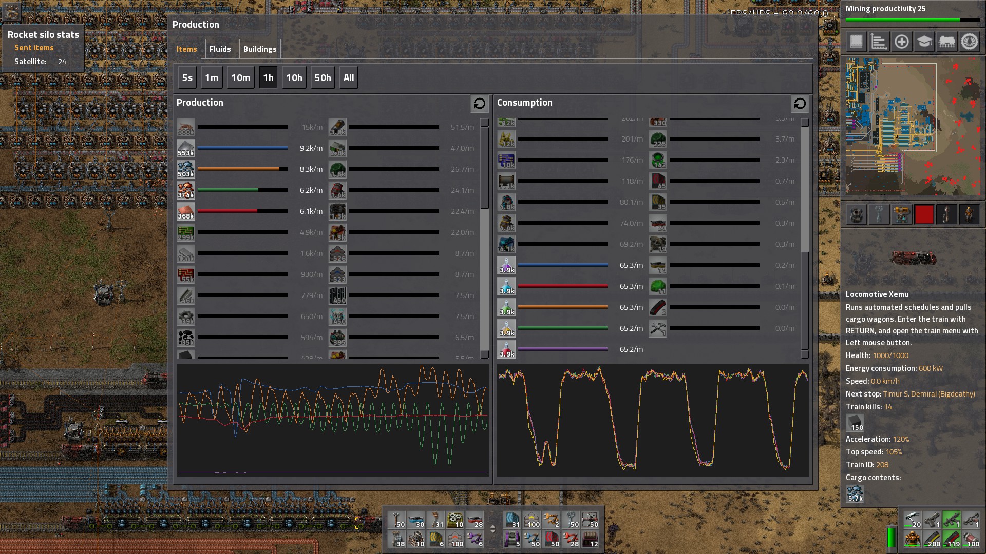This screenshot has width=986, height=554.
Task: Select blue processing unit 10k consumption item
Action: pos(506,160)
